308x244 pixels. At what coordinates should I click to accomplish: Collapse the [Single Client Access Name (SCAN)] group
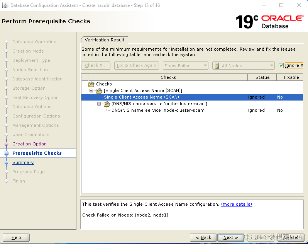(91, 90)
